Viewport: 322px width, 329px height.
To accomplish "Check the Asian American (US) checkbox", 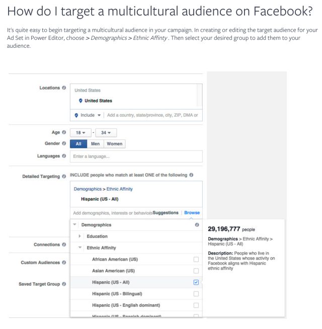I will pyautogui.click(x=196, y=271).
